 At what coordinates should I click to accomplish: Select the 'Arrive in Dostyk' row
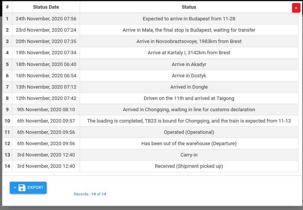[x=189, y=75]
